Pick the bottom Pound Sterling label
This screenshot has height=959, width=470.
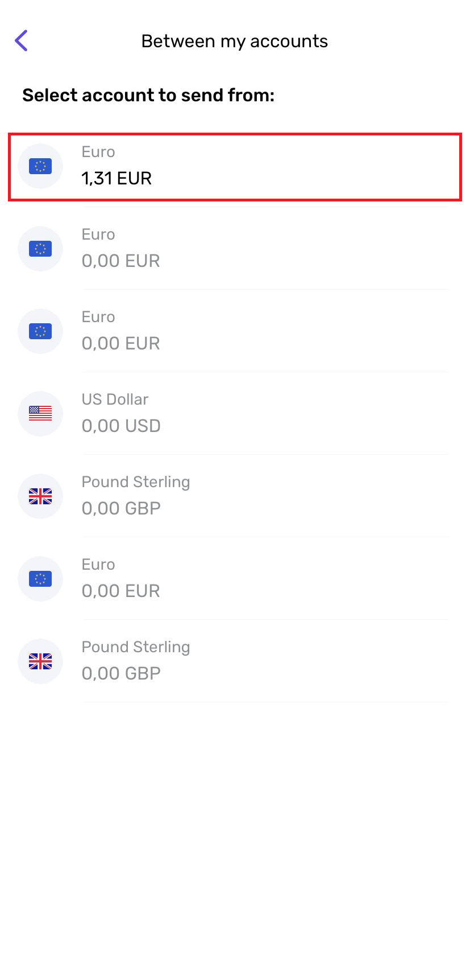(x=136, y=647)
